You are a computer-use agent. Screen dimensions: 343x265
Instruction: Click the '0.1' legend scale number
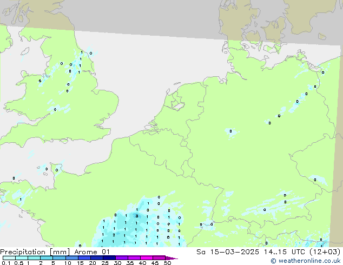click(x=6, y=263)
